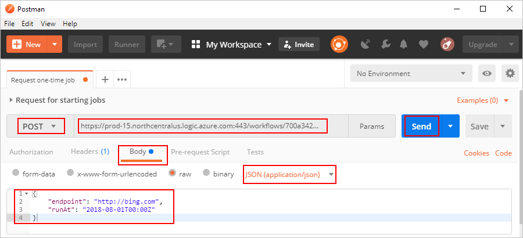This screenshot has height=238, width=523.
Task: Open the wrench settings icon
Action: (x=386, y=44)
